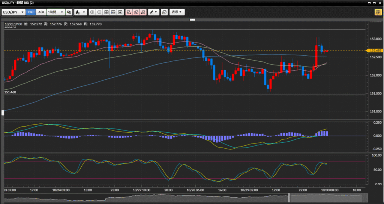Screen dimensions: 384x204
Task: Click the last chart-layout icon after zoom out
Action: coord(120,12)
